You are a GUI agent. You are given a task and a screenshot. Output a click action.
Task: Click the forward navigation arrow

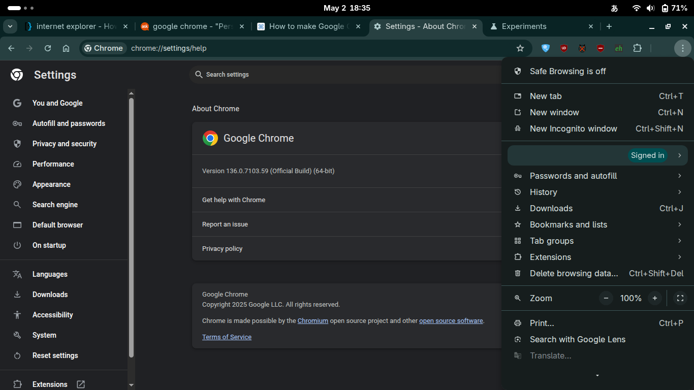point(29,48)
